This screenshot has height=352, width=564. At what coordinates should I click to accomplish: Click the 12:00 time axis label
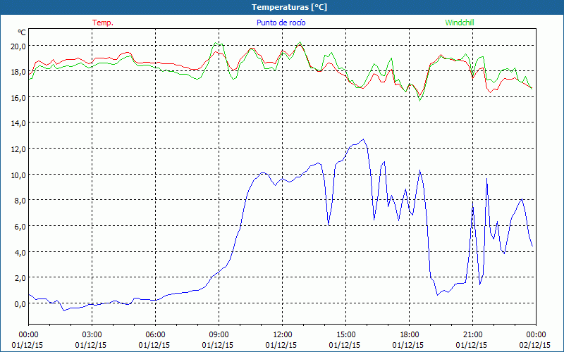pos(282,335)
